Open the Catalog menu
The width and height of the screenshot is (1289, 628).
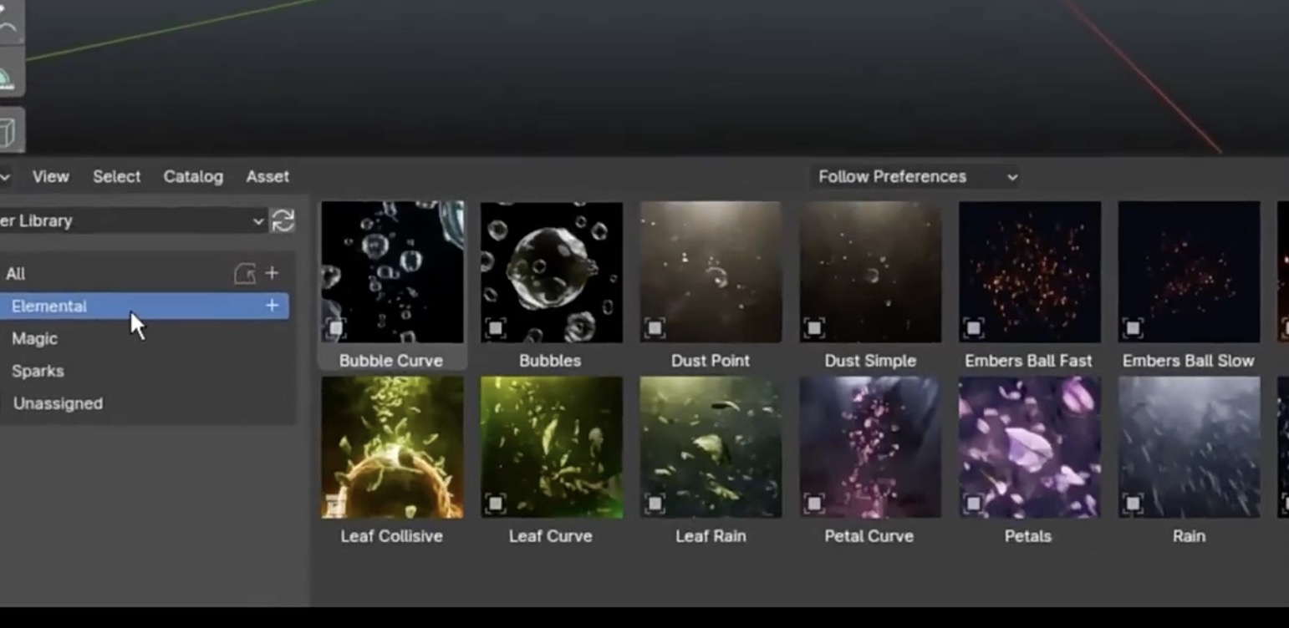(193, 176)
